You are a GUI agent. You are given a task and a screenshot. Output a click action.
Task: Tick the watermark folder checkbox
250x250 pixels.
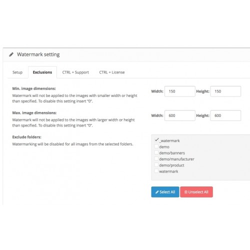click(x=156, y=171)
